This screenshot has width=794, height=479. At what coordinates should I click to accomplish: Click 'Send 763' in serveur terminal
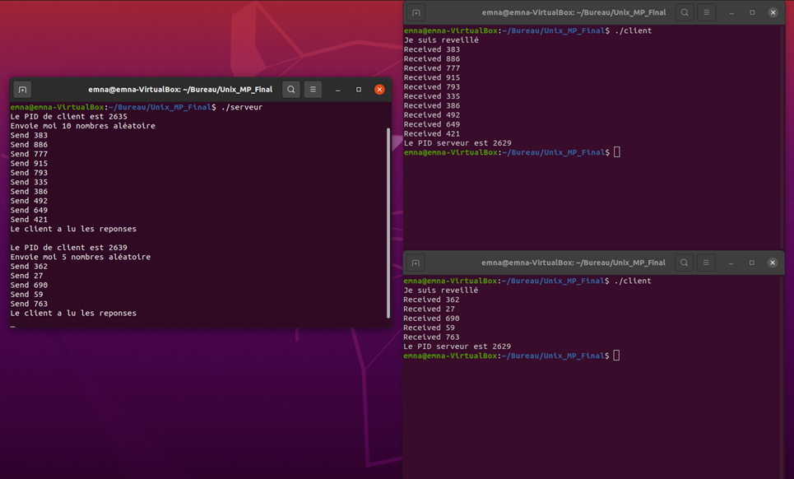(x=29, y=304)
